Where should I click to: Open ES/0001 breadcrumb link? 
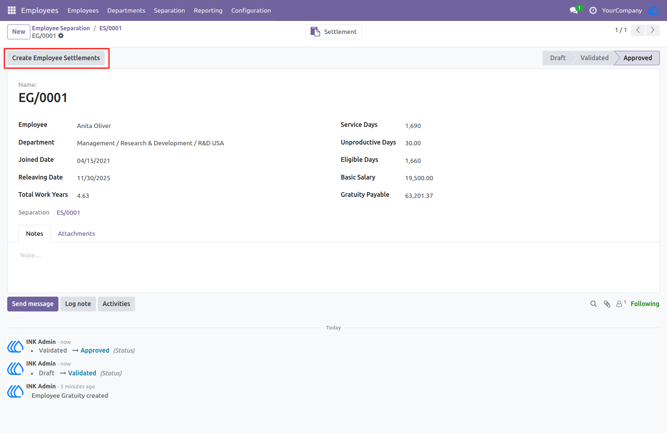pyautogui.click(x=110, y=28)
